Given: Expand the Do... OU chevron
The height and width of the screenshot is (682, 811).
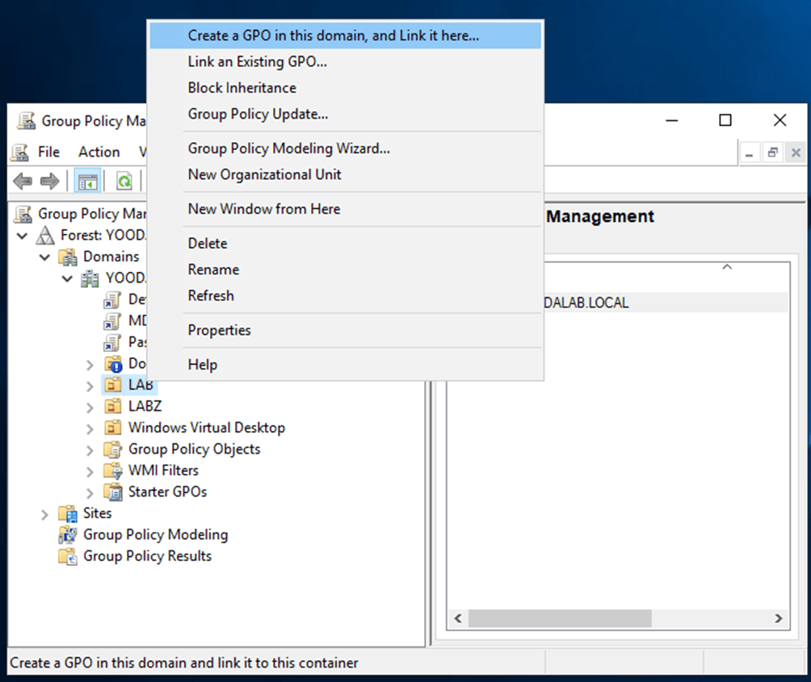Looking at the screenshot, I should point(90,366).
